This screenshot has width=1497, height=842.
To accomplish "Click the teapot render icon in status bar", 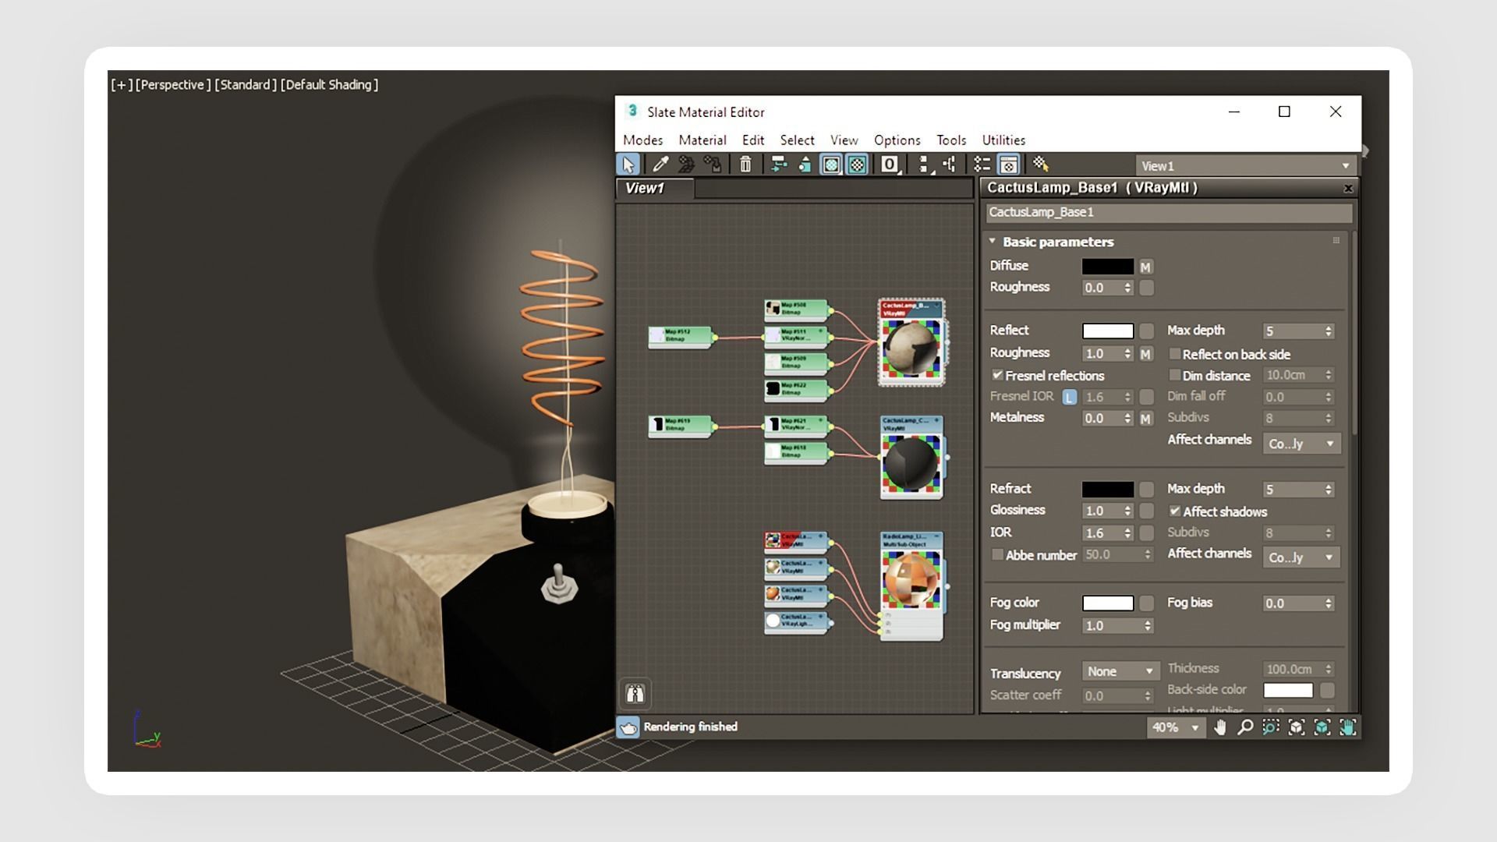I will (628, 727).
